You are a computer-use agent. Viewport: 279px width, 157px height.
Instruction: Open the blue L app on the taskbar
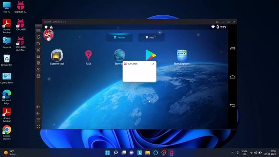(x=139, y=153)
